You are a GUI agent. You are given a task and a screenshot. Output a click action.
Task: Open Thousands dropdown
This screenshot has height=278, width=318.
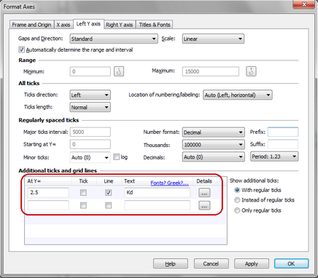[x=214, y=145]
